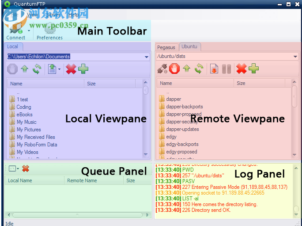
Task: Refresh the remote directory listing
Action: coord(199,69)
